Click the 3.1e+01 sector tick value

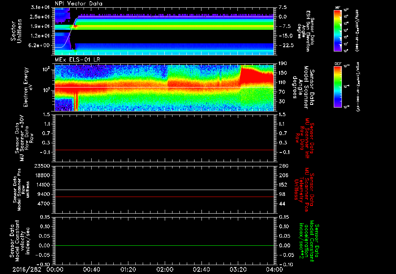pos(40,7)
